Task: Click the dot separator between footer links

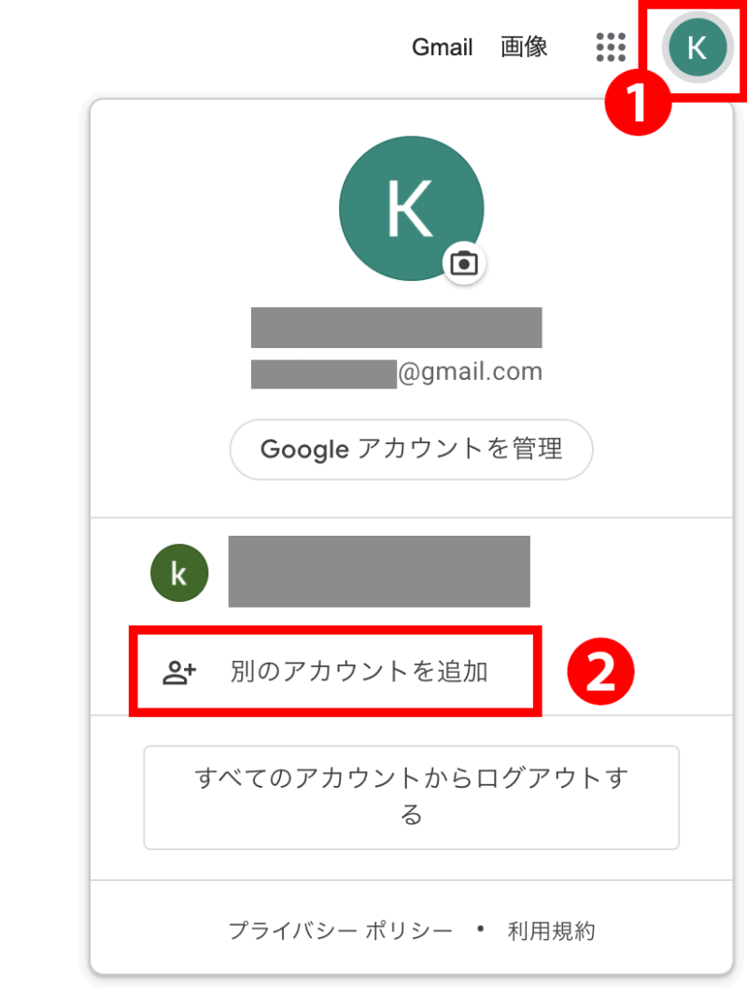Action: [481, 930]
